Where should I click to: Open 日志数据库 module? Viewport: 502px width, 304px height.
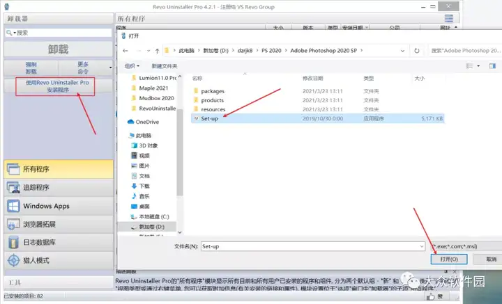coord(59,242)
